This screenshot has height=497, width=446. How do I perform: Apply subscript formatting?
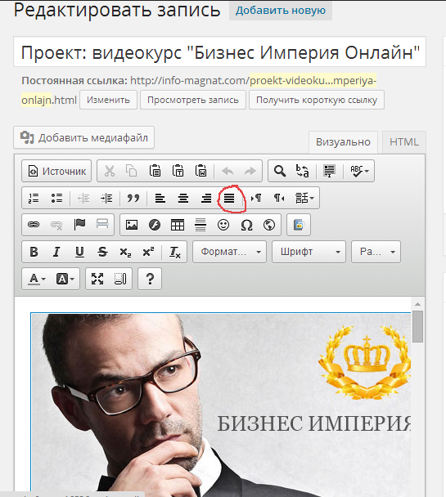pyautogui.click(x=125, y=252)
